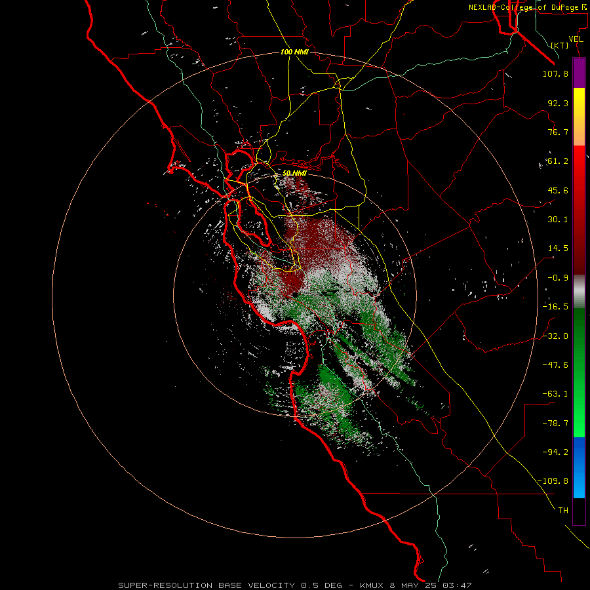Screen dimensions: 590x590
Task: Pick the yellow-orange segment of the velocity scale
Action: 579,117
